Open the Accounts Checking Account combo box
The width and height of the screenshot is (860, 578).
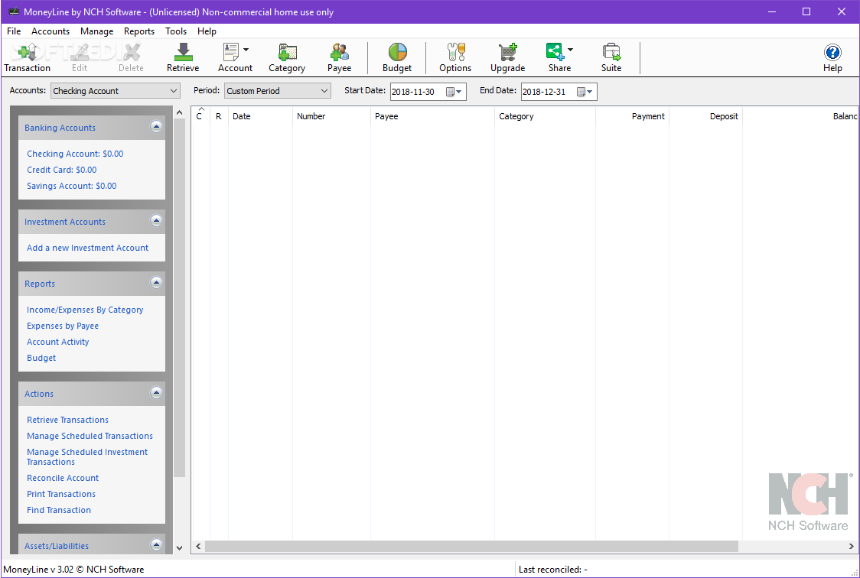point(116,91)
